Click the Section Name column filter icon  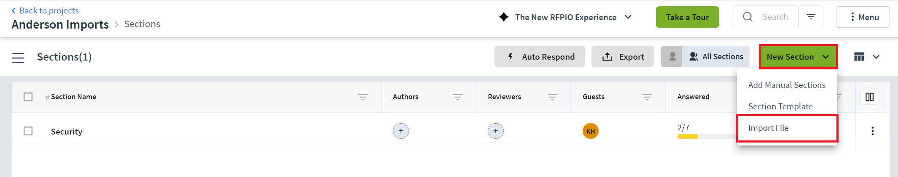pyautogui.click(x=362, y=97)
